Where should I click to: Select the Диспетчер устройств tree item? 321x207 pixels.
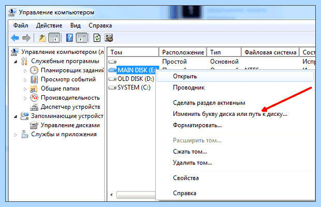pyautogui.click(x=70, y=107)
